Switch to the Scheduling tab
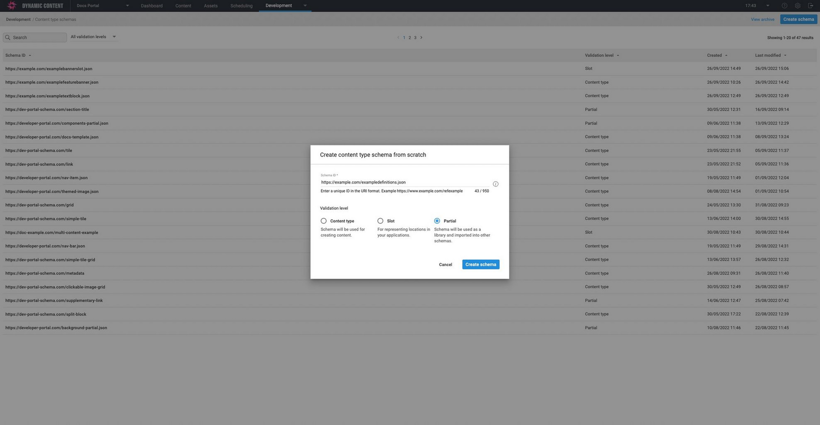The height and width of the screenshot is (425, 820). click(242, 6)
